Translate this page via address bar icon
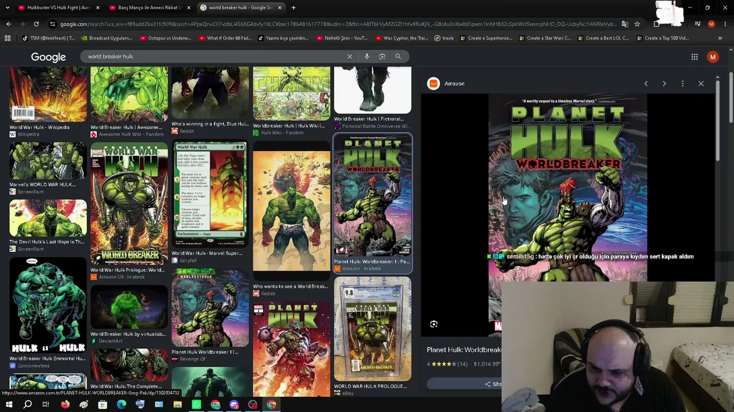734x412 pixels. click(625, 24)
